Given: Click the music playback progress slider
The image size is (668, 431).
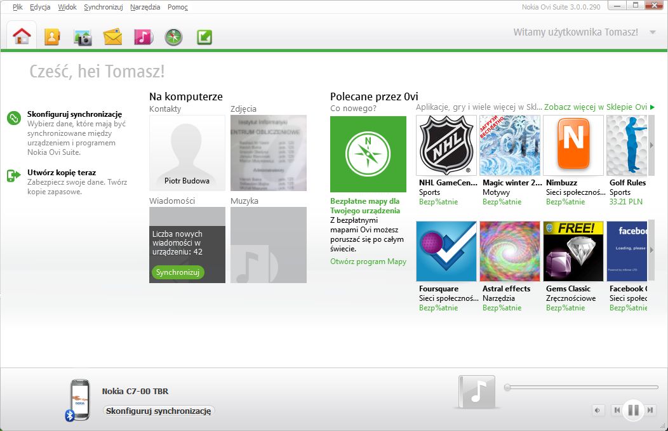Looking at the screenshot, I should [x=581, y=387].
